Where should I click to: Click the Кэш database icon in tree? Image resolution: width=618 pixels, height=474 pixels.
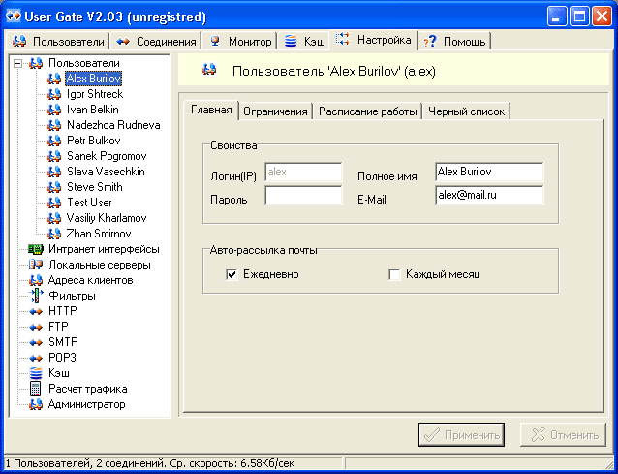tap(36, 373)
